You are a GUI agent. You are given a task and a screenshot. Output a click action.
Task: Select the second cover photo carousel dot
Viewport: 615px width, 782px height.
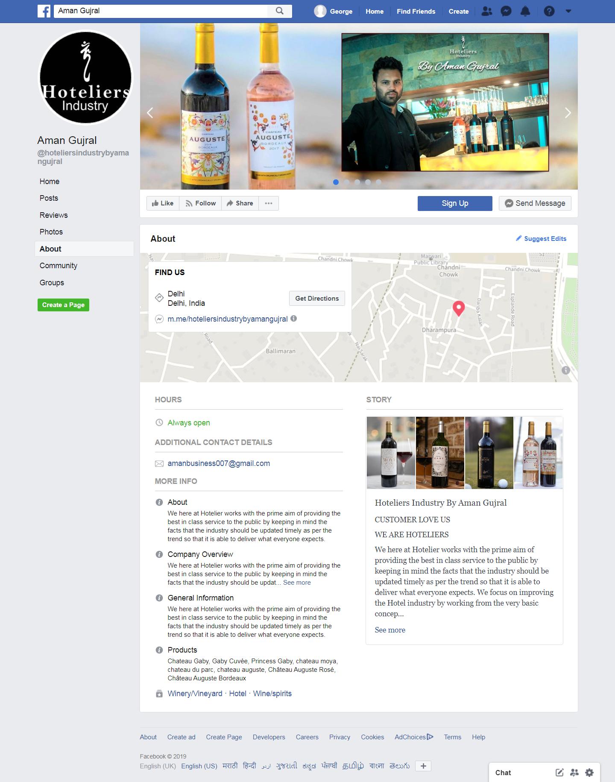click(x=347, y=182)
